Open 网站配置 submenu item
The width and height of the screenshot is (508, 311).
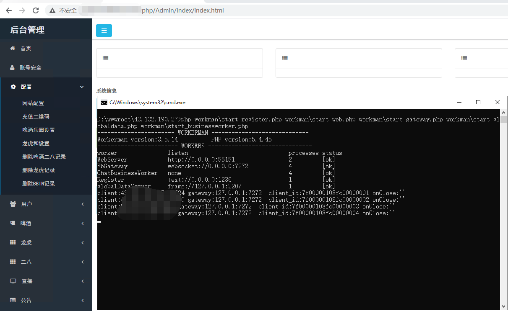click(33, 103)
